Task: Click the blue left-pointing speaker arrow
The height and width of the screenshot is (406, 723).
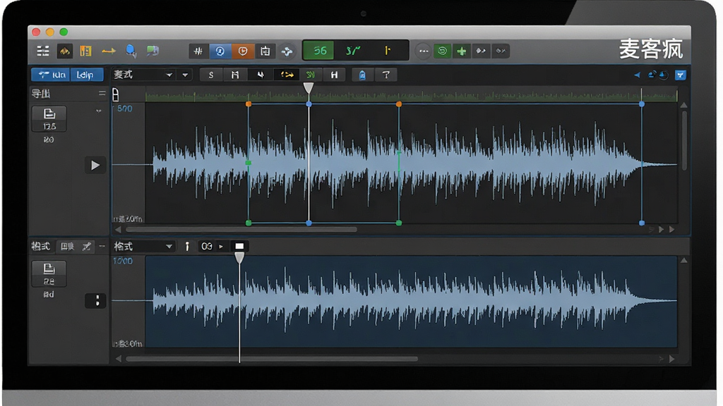Action: pos(637,75)
